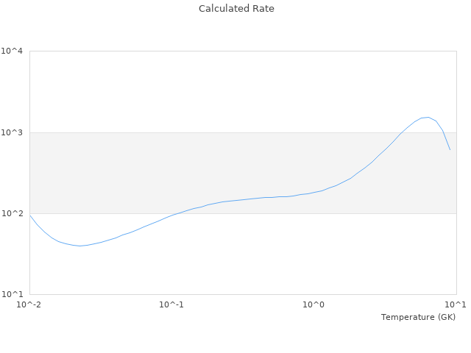This screenshot has height=353, width=471.
Task: Click the lowest dip of the blue curve
Action: (x=79, y=246)
